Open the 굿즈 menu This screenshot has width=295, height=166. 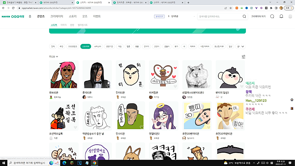[85, 16]
